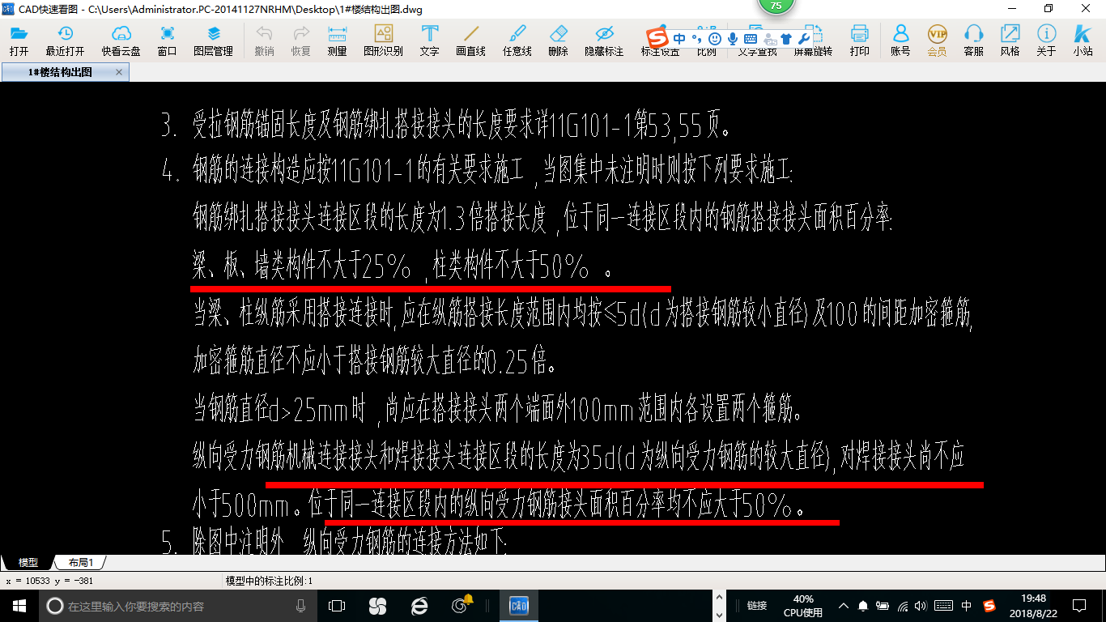The width and height of the screenshot is (1106, 622).
Task: Toggle tray 中 input language indicator
Action: pos(967,606)
